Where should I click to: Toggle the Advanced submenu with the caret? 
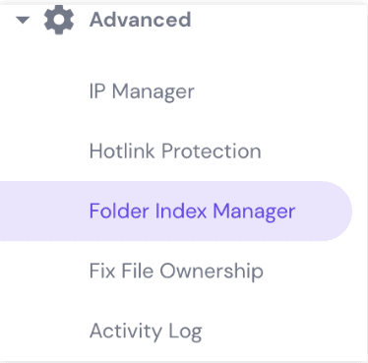click(23, 21)
